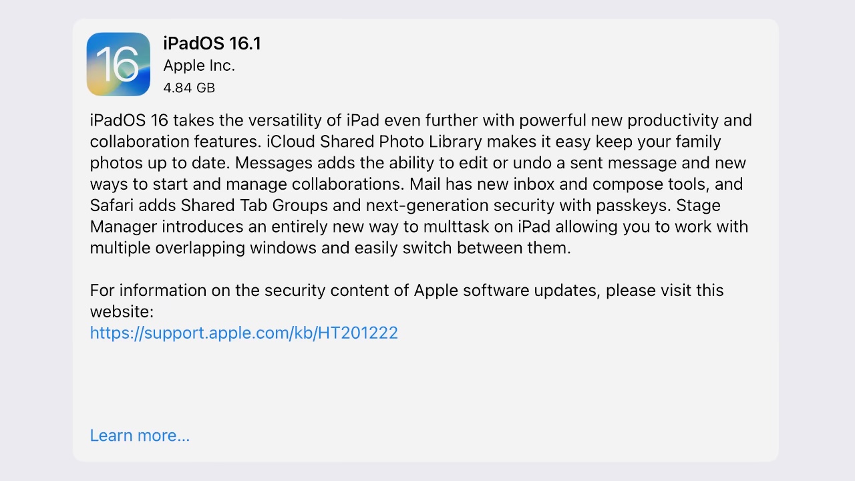Click the phrase 'Apple software updates'

tap(508, 291)
